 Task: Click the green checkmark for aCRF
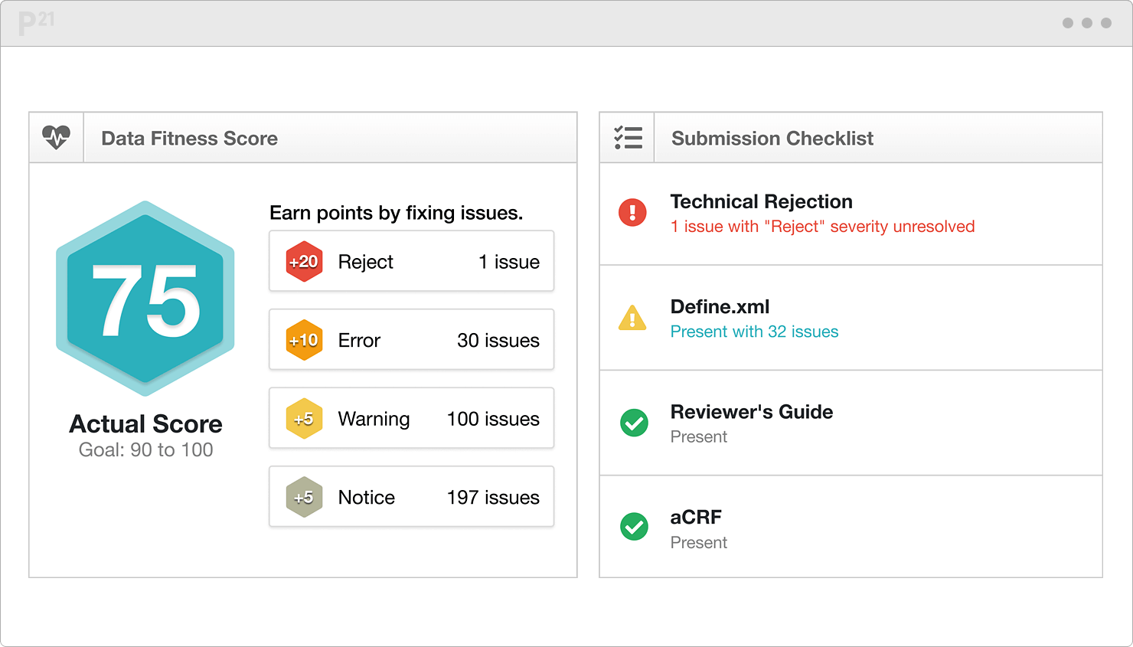click(634, 527)
